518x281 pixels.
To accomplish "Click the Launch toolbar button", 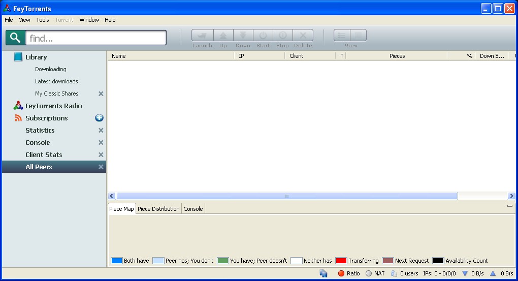I will point(203,35).
